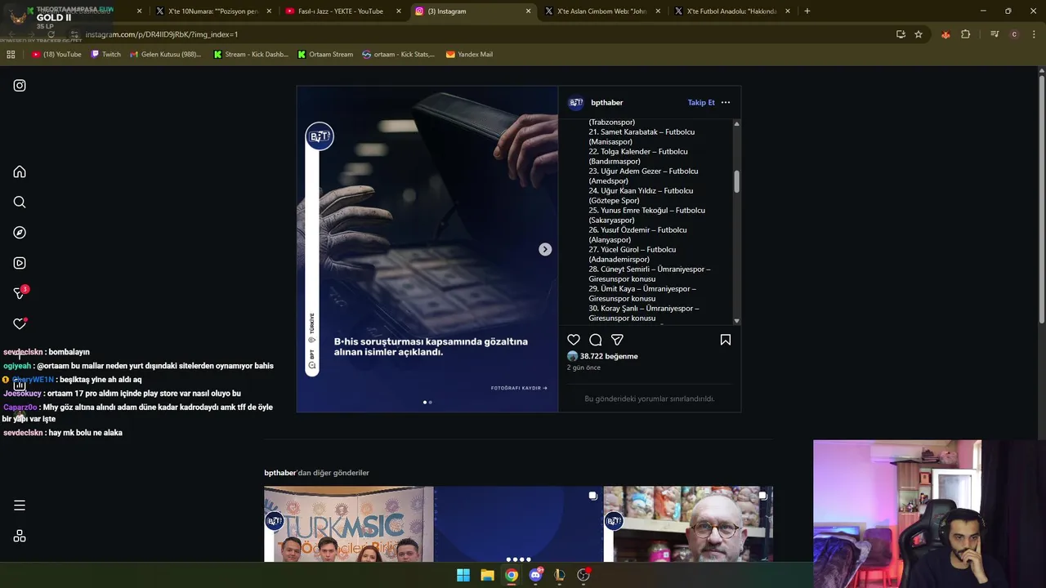Open Windows Start menu
This screenshot has height=588, width=1046.
click(463, 575)
